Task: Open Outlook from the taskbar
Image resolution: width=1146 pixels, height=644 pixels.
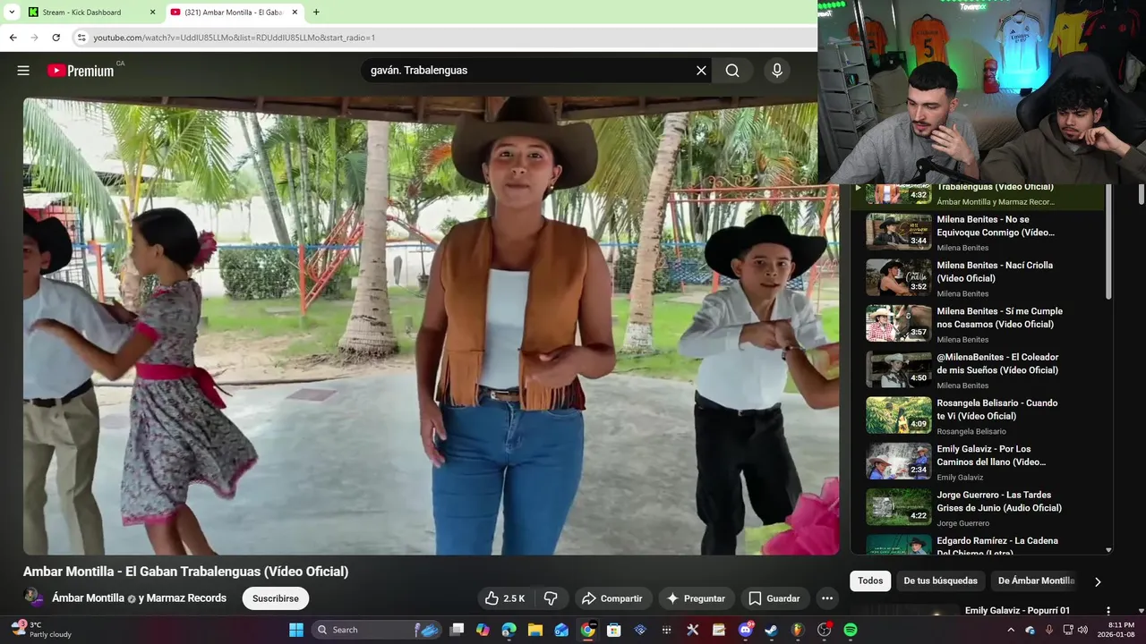Action: tap(561, 630)
